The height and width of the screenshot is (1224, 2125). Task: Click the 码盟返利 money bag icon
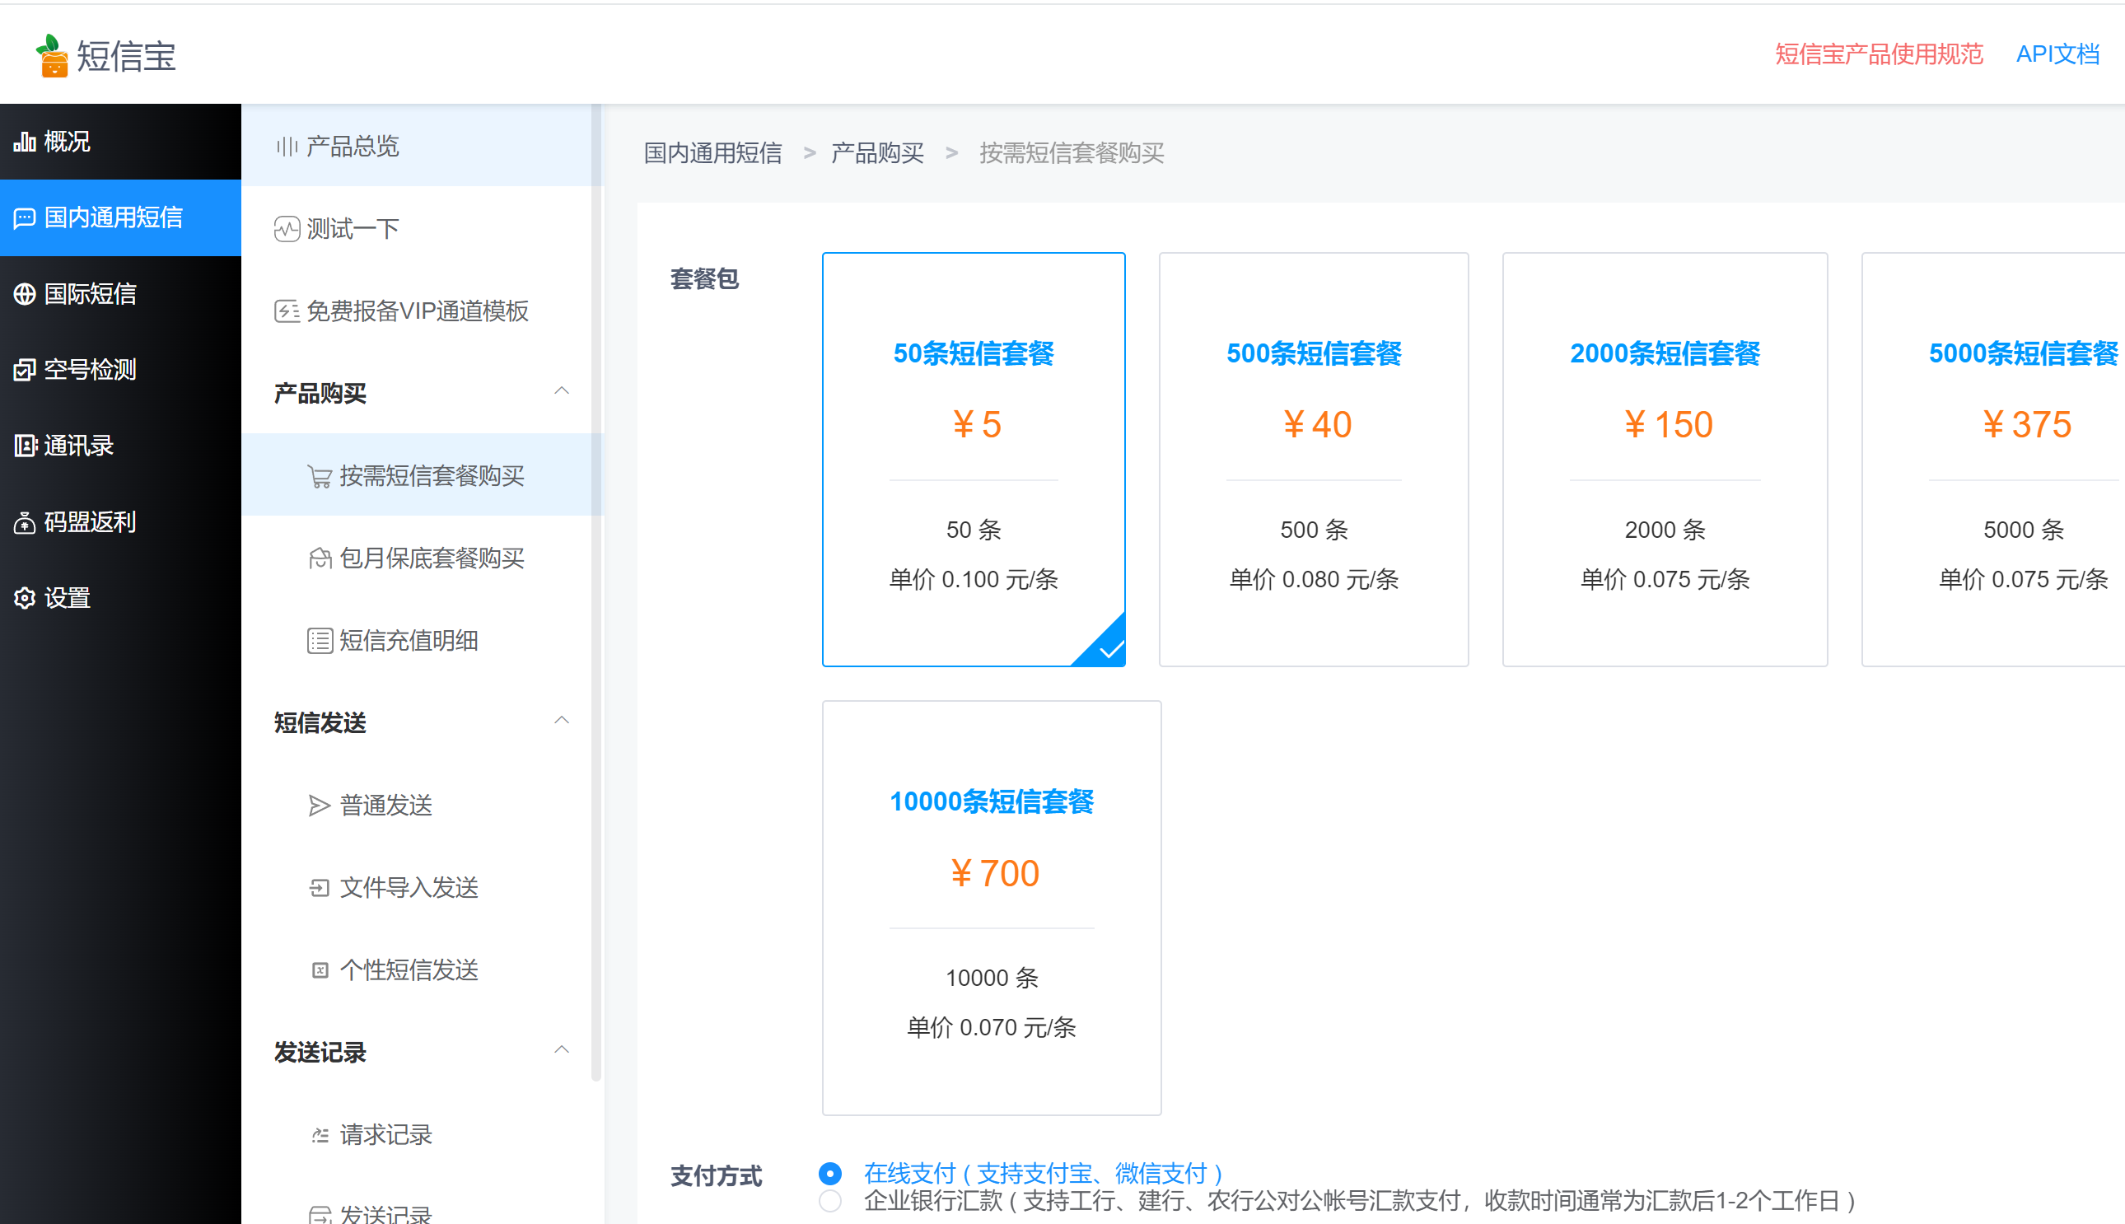25,522
